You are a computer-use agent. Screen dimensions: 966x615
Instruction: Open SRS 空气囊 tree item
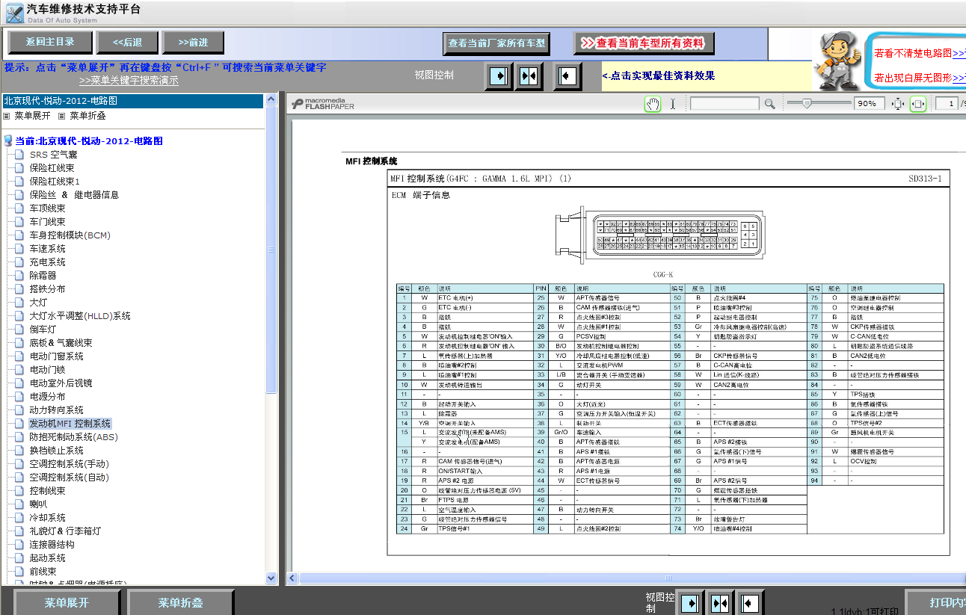coord(54,155)
